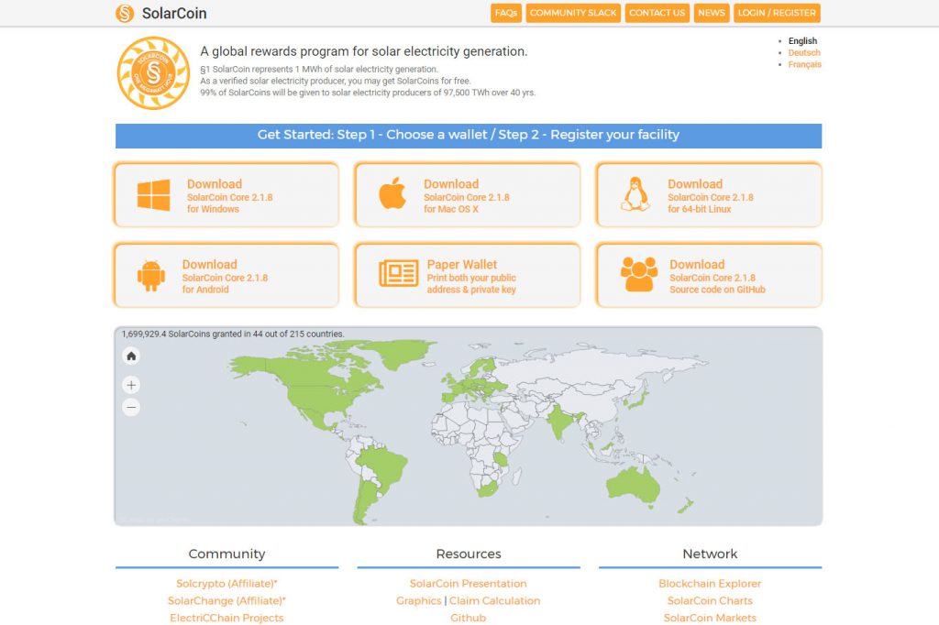Click the Linux penguin icon

pos(635,194)
